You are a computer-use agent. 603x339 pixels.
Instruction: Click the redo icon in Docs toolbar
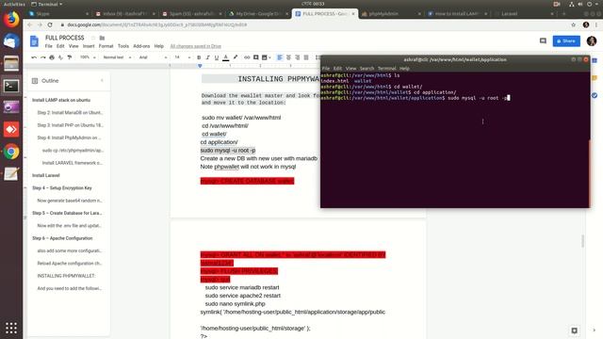pyautogui.click(x=42, y=57)
